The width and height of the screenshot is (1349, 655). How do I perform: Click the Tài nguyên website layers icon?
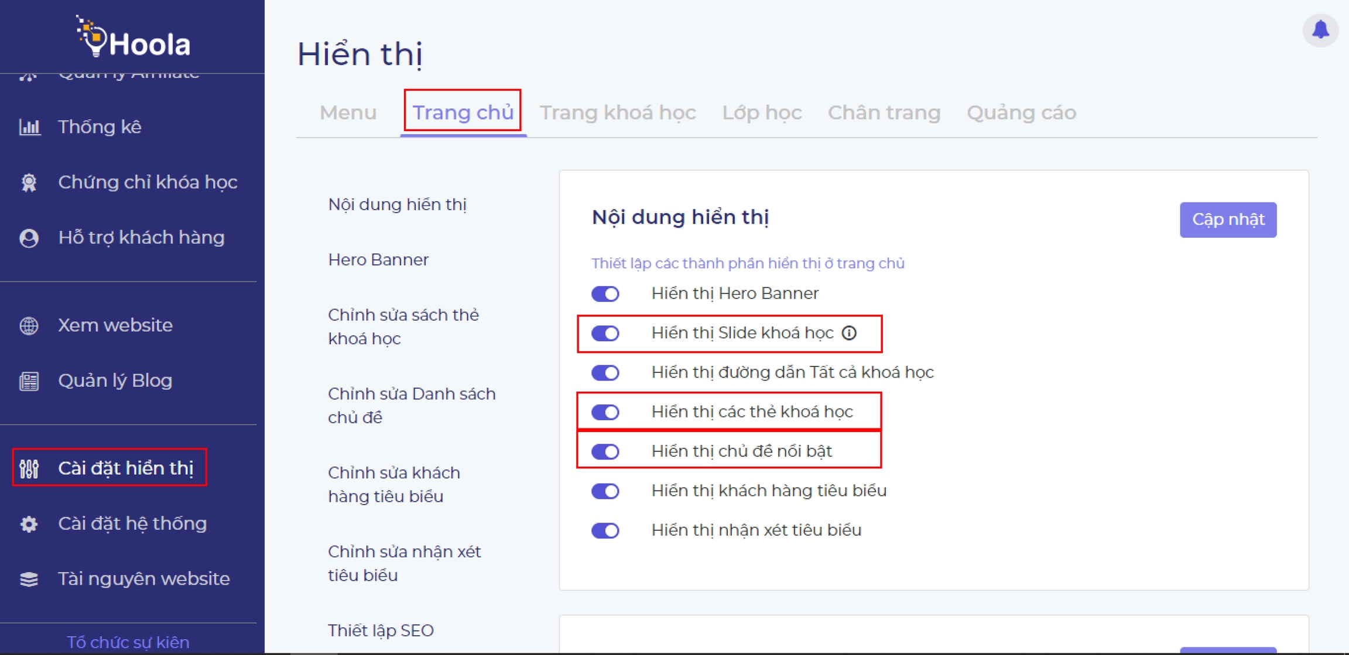29,579
